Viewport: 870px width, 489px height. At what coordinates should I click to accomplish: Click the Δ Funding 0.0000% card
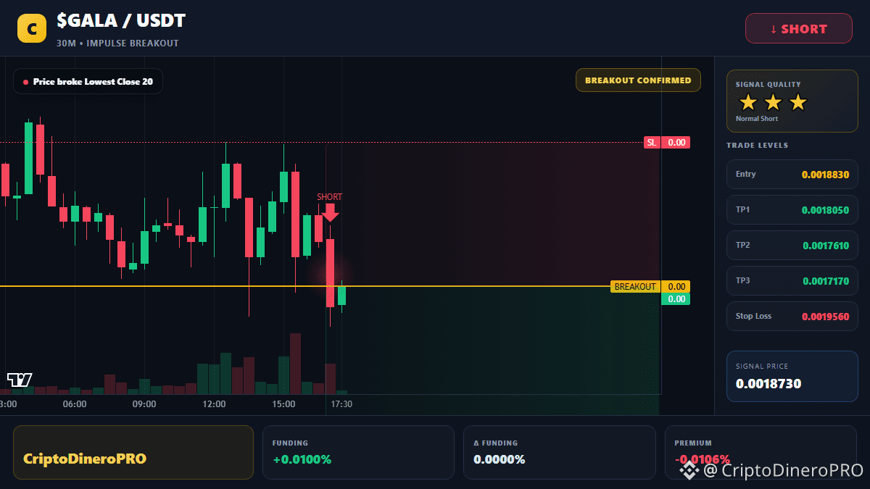pyautogui.click(x=560, y=452)
